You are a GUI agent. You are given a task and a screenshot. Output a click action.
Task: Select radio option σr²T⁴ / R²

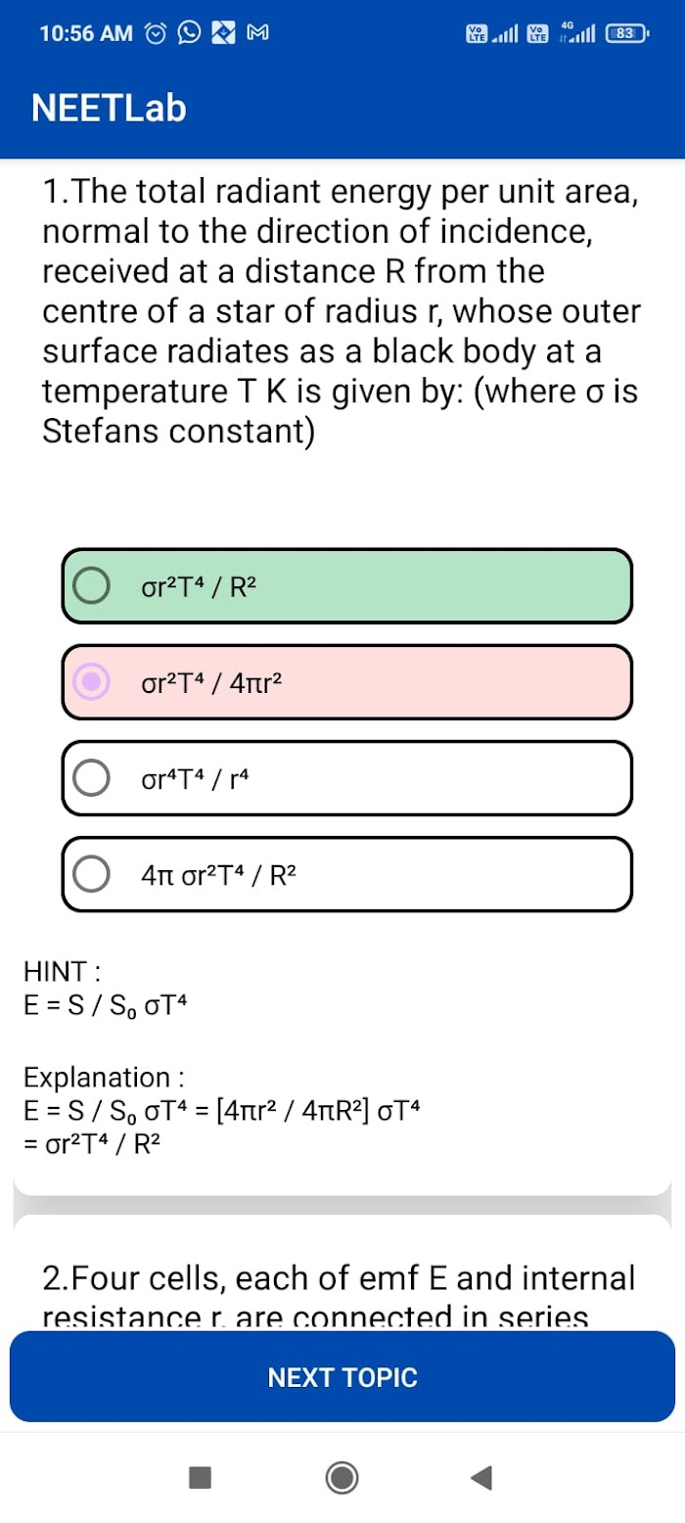(347, 586)
